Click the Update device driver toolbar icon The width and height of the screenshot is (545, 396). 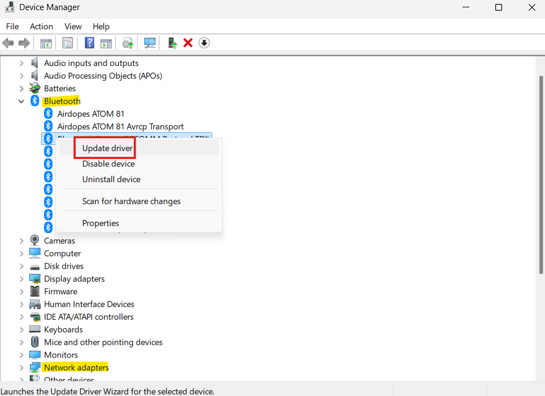(x=172, y=43)
